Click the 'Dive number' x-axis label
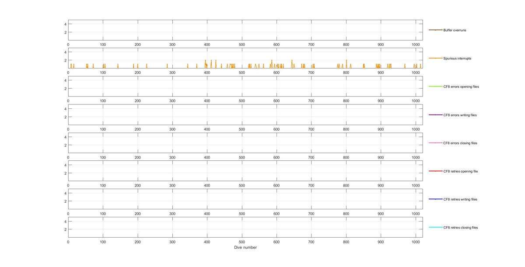This screenshot has height=267, width=525. [x=245, y=247]
